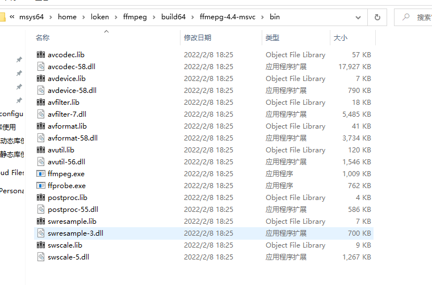The width and height of the screenshot is (432, 285).
Task: Select the avcodec.lib file icon
Action: pos(41,54)
